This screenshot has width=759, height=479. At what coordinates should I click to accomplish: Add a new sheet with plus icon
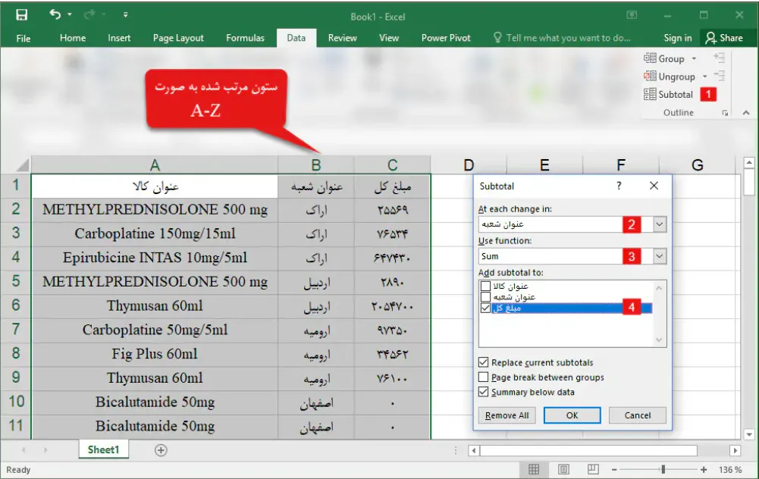pyautogui.click(x=161, y=450)
